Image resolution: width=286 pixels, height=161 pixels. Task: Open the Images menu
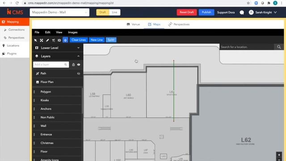pos(73,32)
